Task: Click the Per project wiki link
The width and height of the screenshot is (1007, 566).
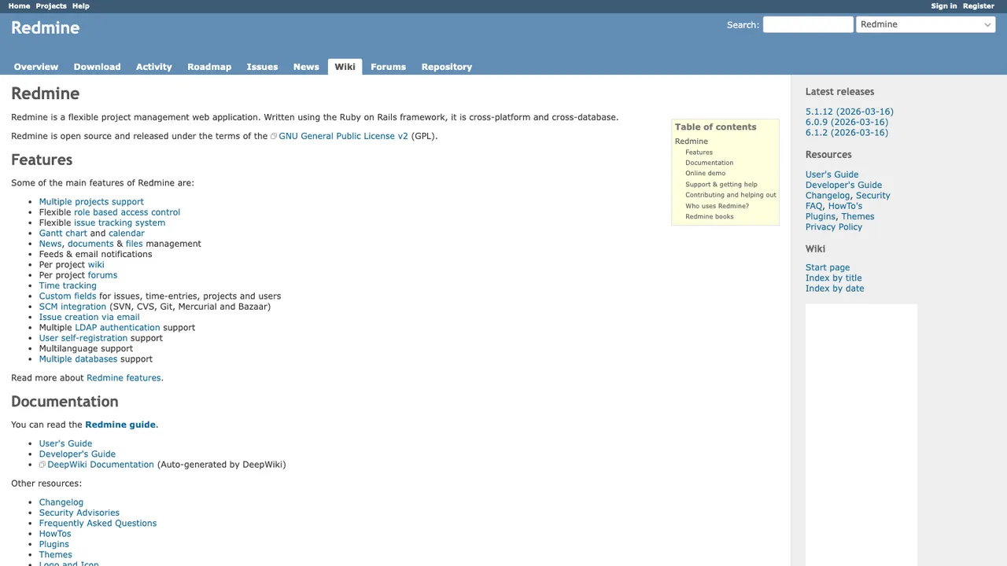Action: [x=96, y=265]
